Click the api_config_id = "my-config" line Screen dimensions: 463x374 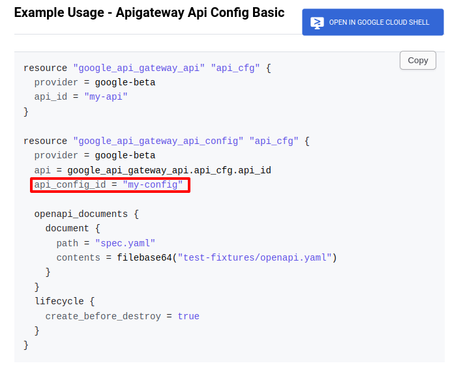(x=109, y=185)
